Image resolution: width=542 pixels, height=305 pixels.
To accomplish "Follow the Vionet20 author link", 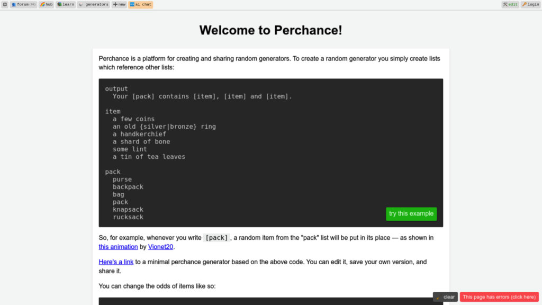I will [160, 247].
